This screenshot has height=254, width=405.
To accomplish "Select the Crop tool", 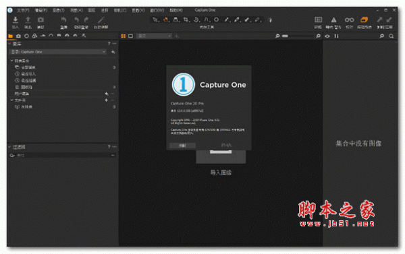I will pyautogui.click(x=186, y=20).
